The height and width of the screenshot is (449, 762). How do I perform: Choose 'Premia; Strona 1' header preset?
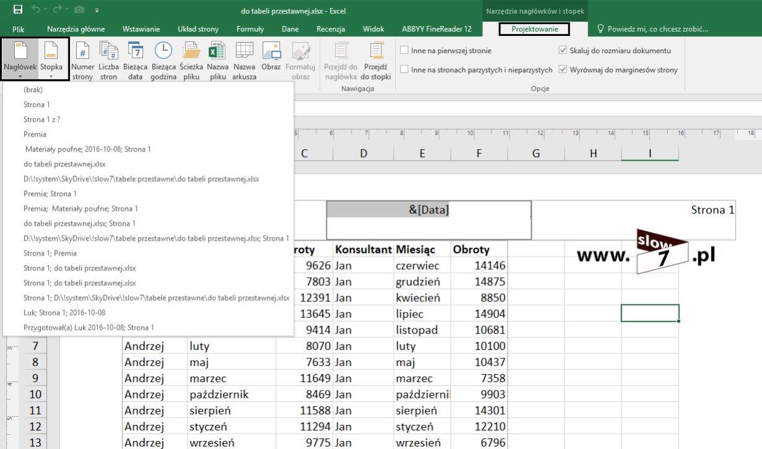click(x=149, y=194)
